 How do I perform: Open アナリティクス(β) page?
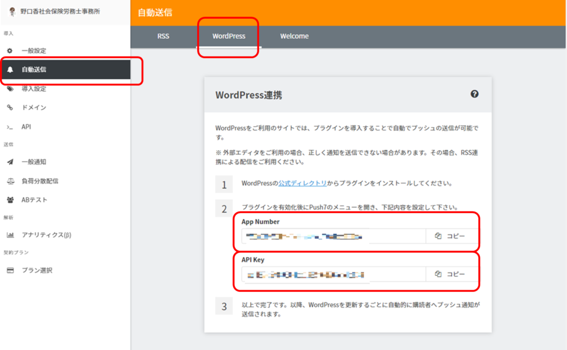(65, 235)
